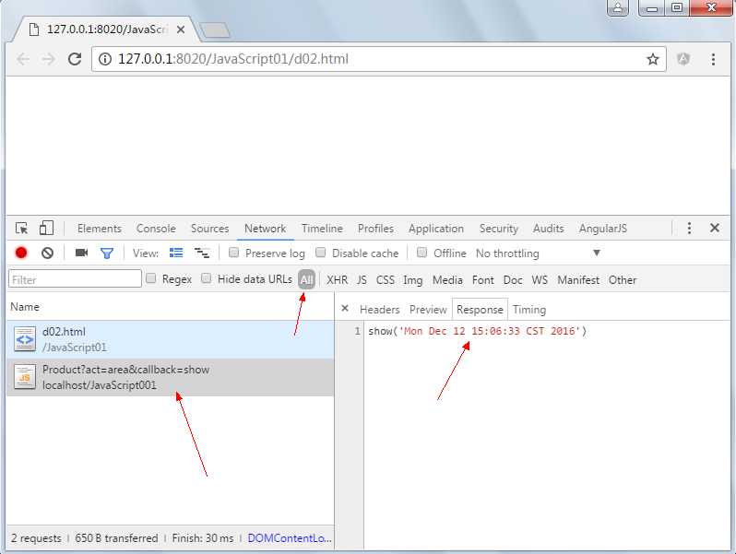Filter requests by XHR
The width and height of the screenshot is (736, 554).
coord(337,280)
